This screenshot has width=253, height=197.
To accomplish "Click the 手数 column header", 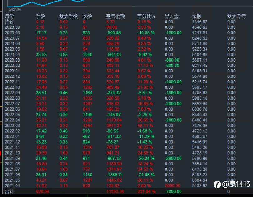I will point(40,16).
